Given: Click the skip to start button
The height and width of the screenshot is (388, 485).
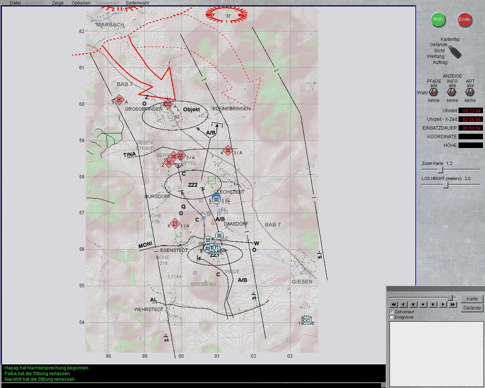Looking at the screenshot, I should 413,304.
